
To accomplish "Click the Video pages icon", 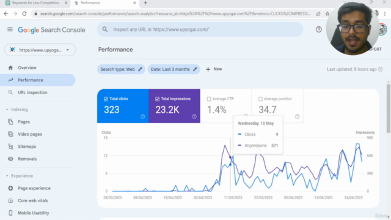I will tap(10, 134).
